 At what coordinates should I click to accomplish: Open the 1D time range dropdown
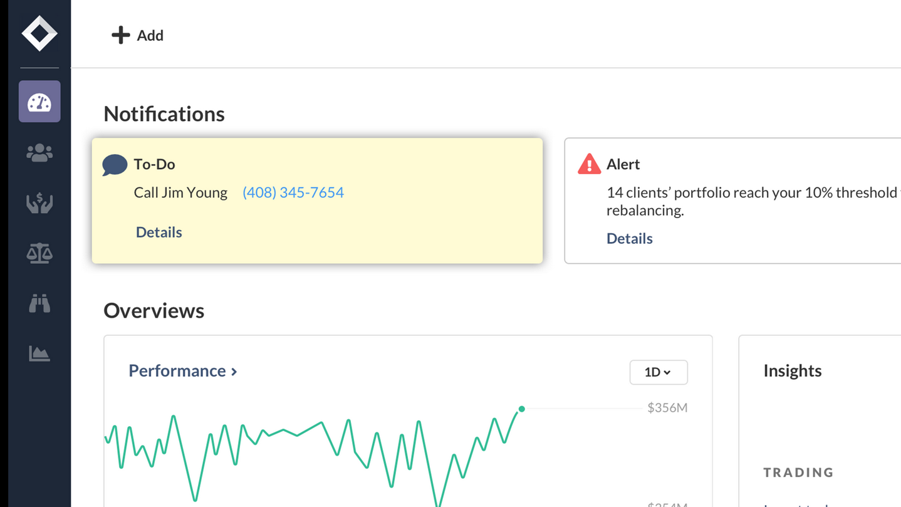tap(658, 372)
